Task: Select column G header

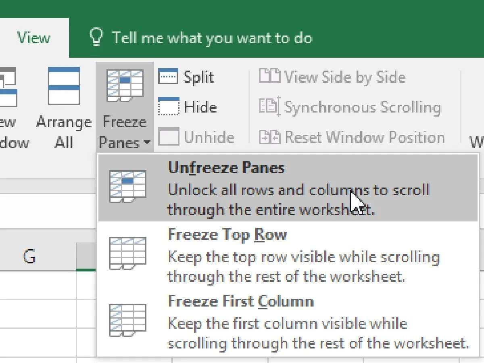Action: tap(29, 256)
